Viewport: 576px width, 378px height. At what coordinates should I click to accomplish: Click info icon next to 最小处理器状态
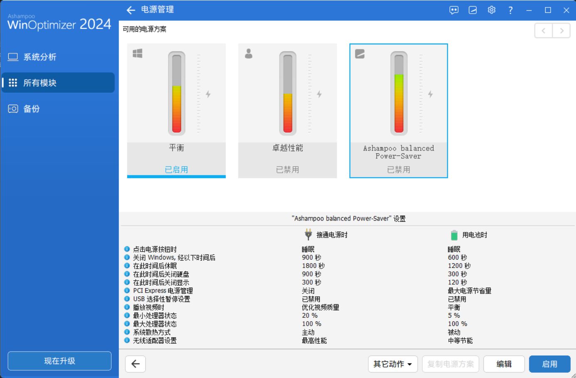tap(127, 315)
